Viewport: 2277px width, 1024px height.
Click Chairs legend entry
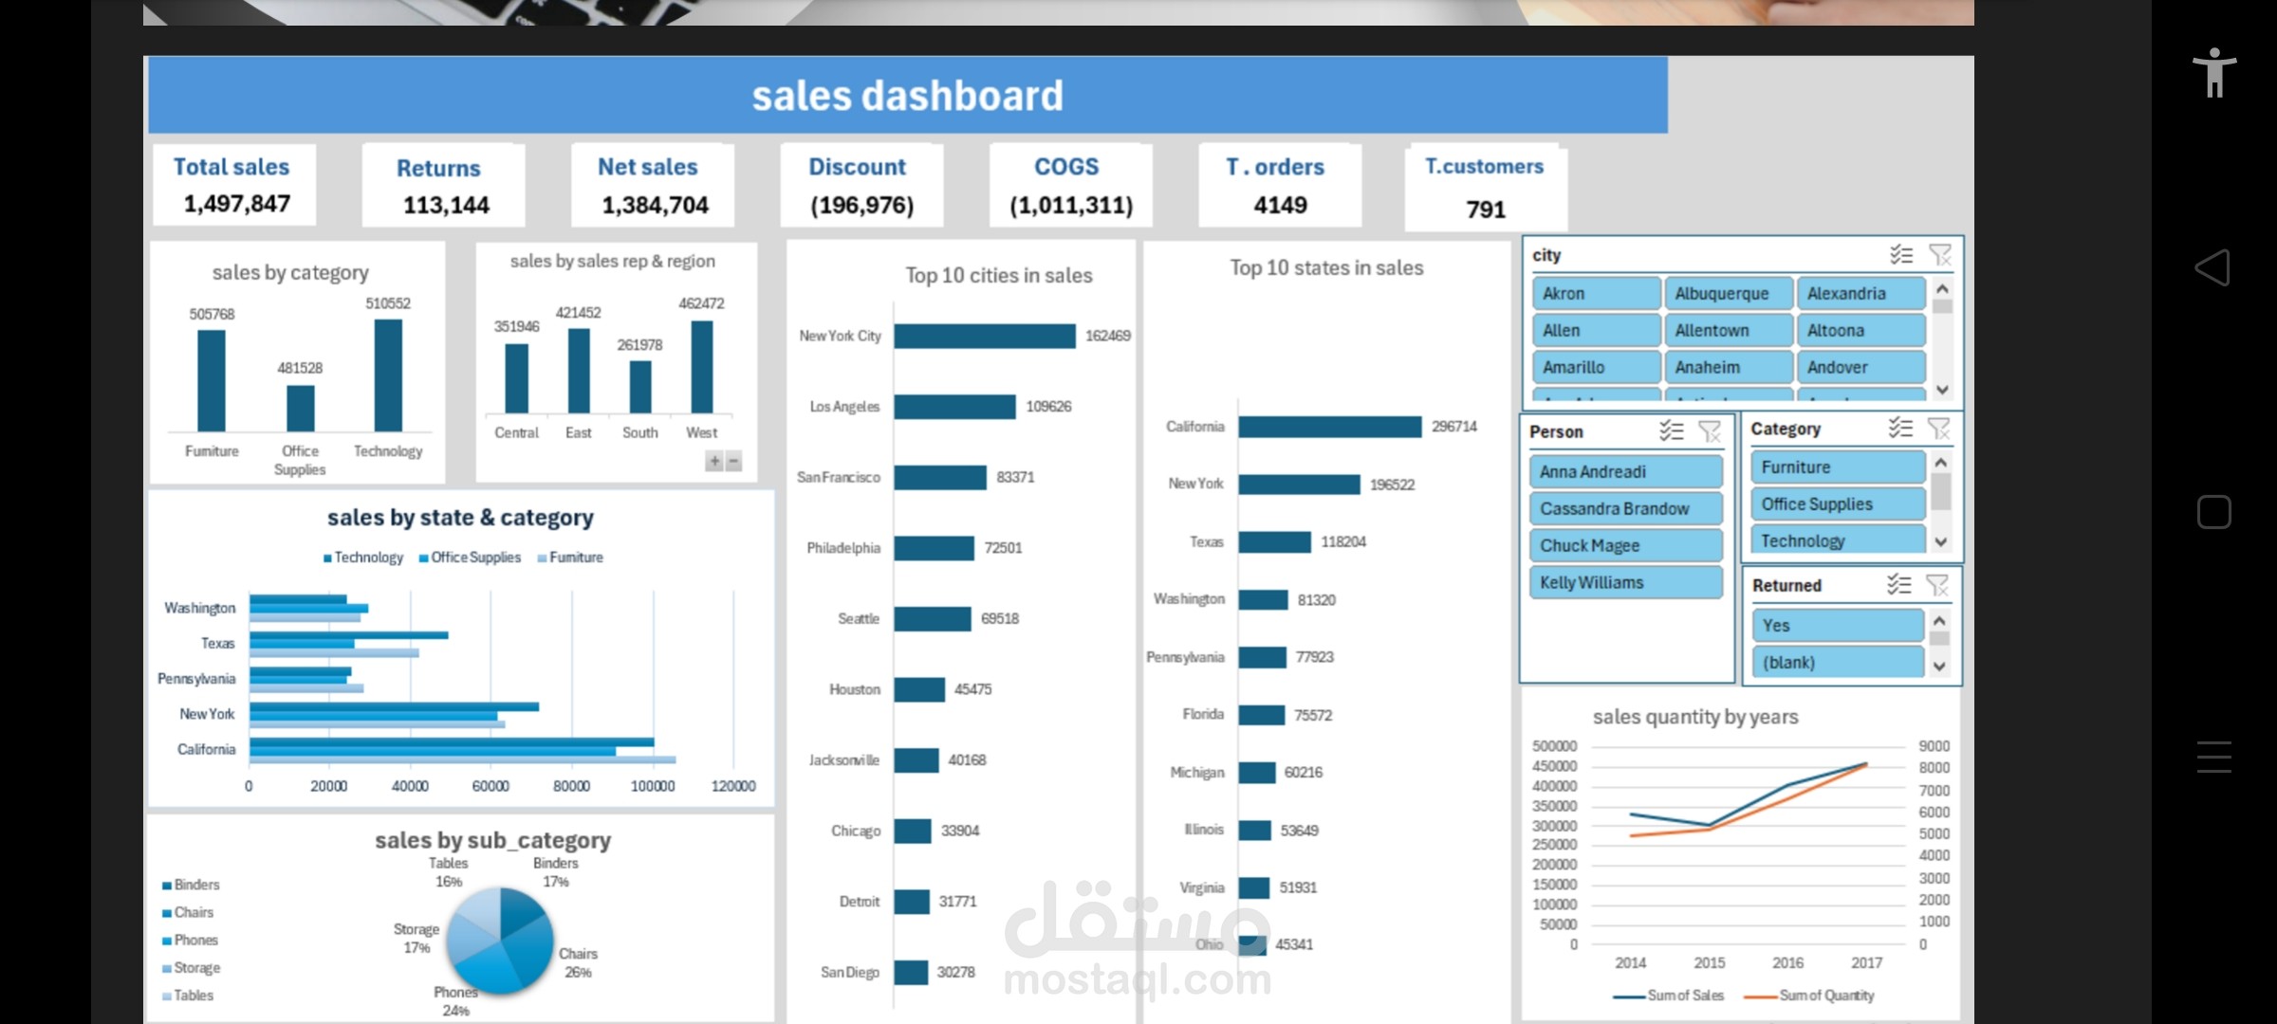(x=188, y=912)
